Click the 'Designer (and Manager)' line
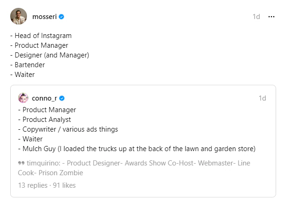This screenshot has height=203, width=284. click(x=52, y=55)
